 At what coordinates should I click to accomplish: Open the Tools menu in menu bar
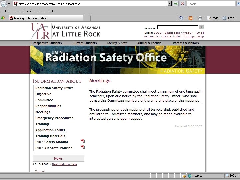[41, 11]
